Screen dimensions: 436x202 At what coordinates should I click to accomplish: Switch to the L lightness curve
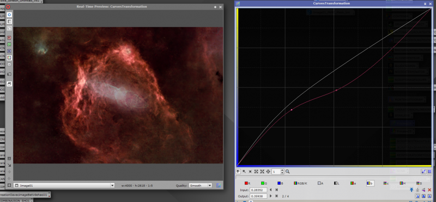tap(337, 183)
